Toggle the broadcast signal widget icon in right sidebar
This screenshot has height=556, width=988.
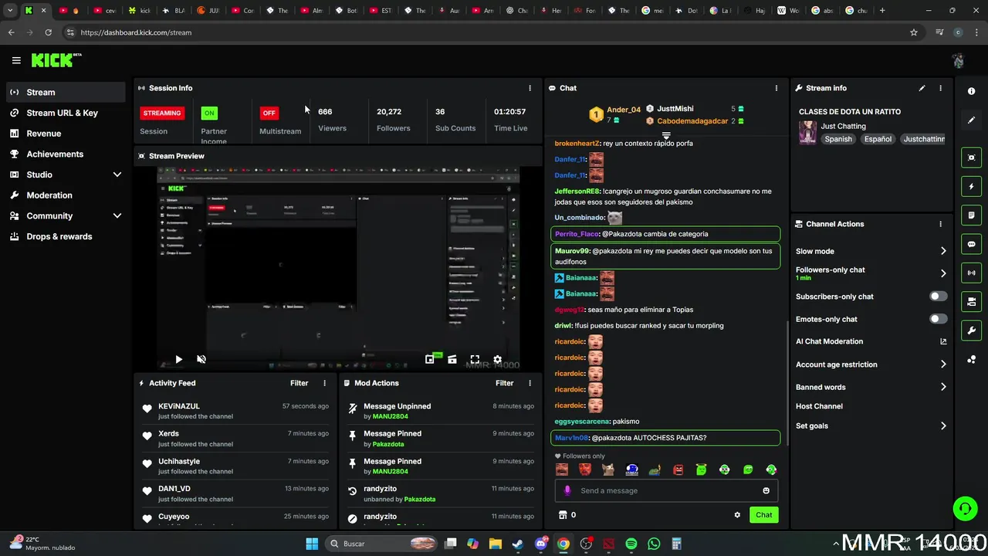pos(972,273)
